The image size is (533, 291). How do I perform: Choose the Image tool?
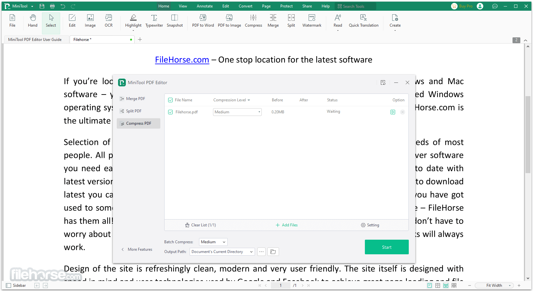[90, 21]
